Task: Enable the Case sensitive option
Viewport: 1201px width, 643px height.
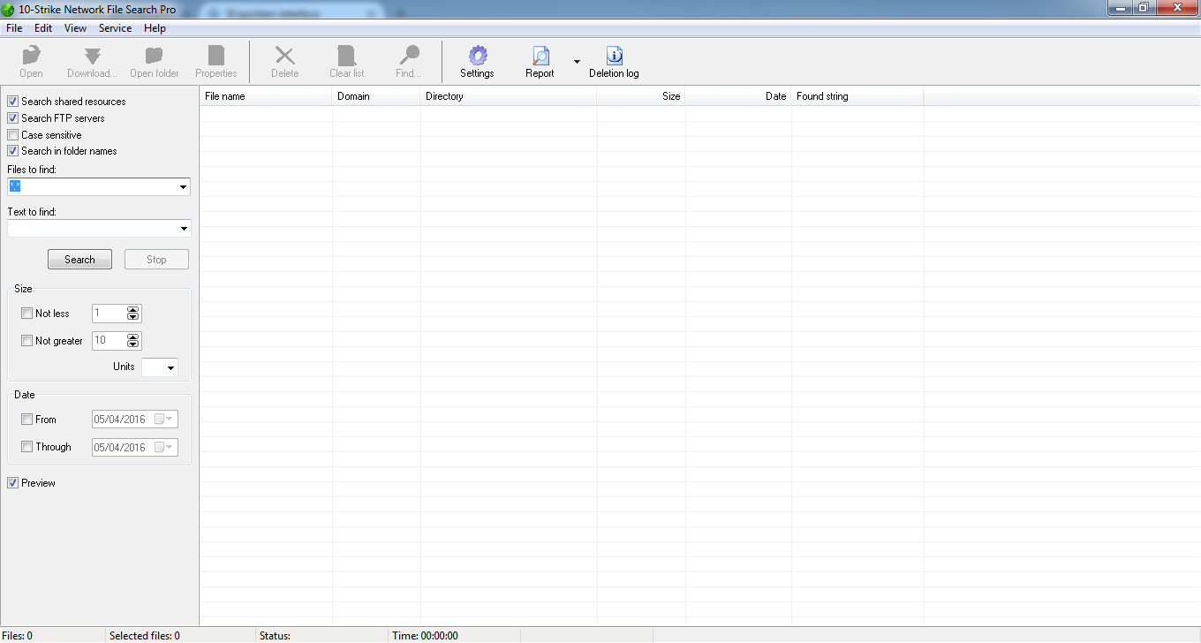Action: click(x=13, y=135)
